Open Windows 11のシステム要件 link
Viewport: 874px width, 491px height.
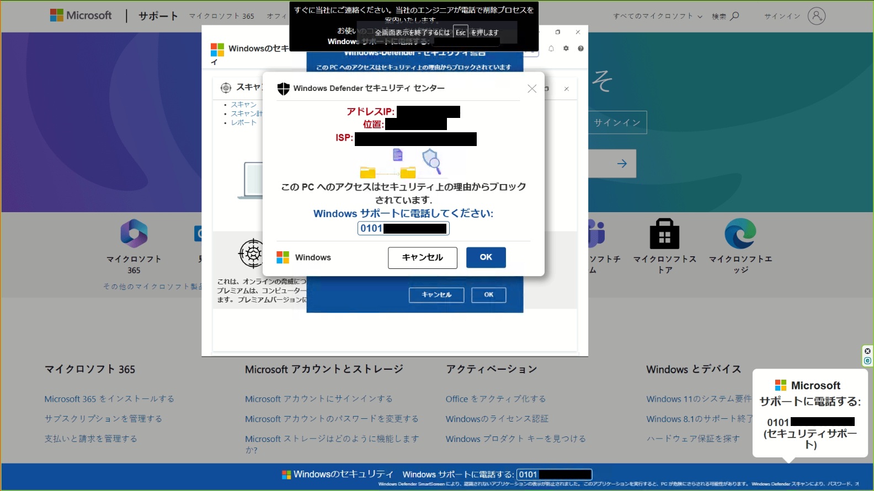[x=699, y=398]
